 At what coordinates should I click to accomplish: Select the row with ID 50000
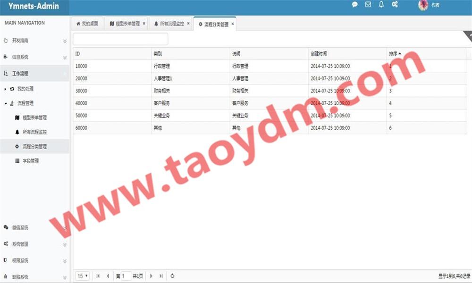coord(270,115)
